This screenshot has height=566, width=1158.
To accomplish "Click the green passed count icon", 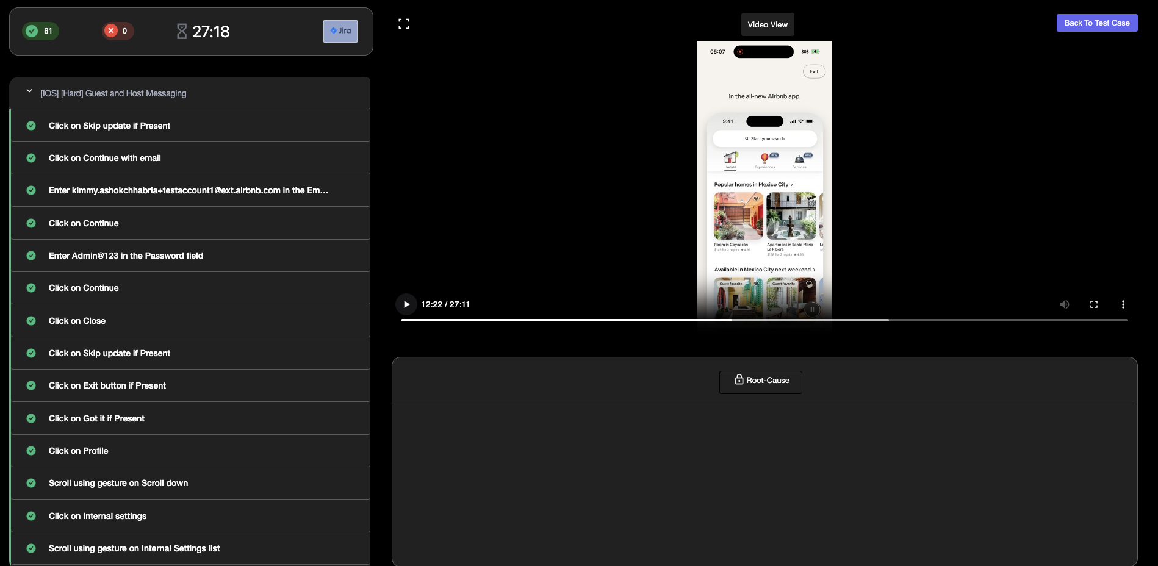I will pyautogui.click(x=32, y=31).
